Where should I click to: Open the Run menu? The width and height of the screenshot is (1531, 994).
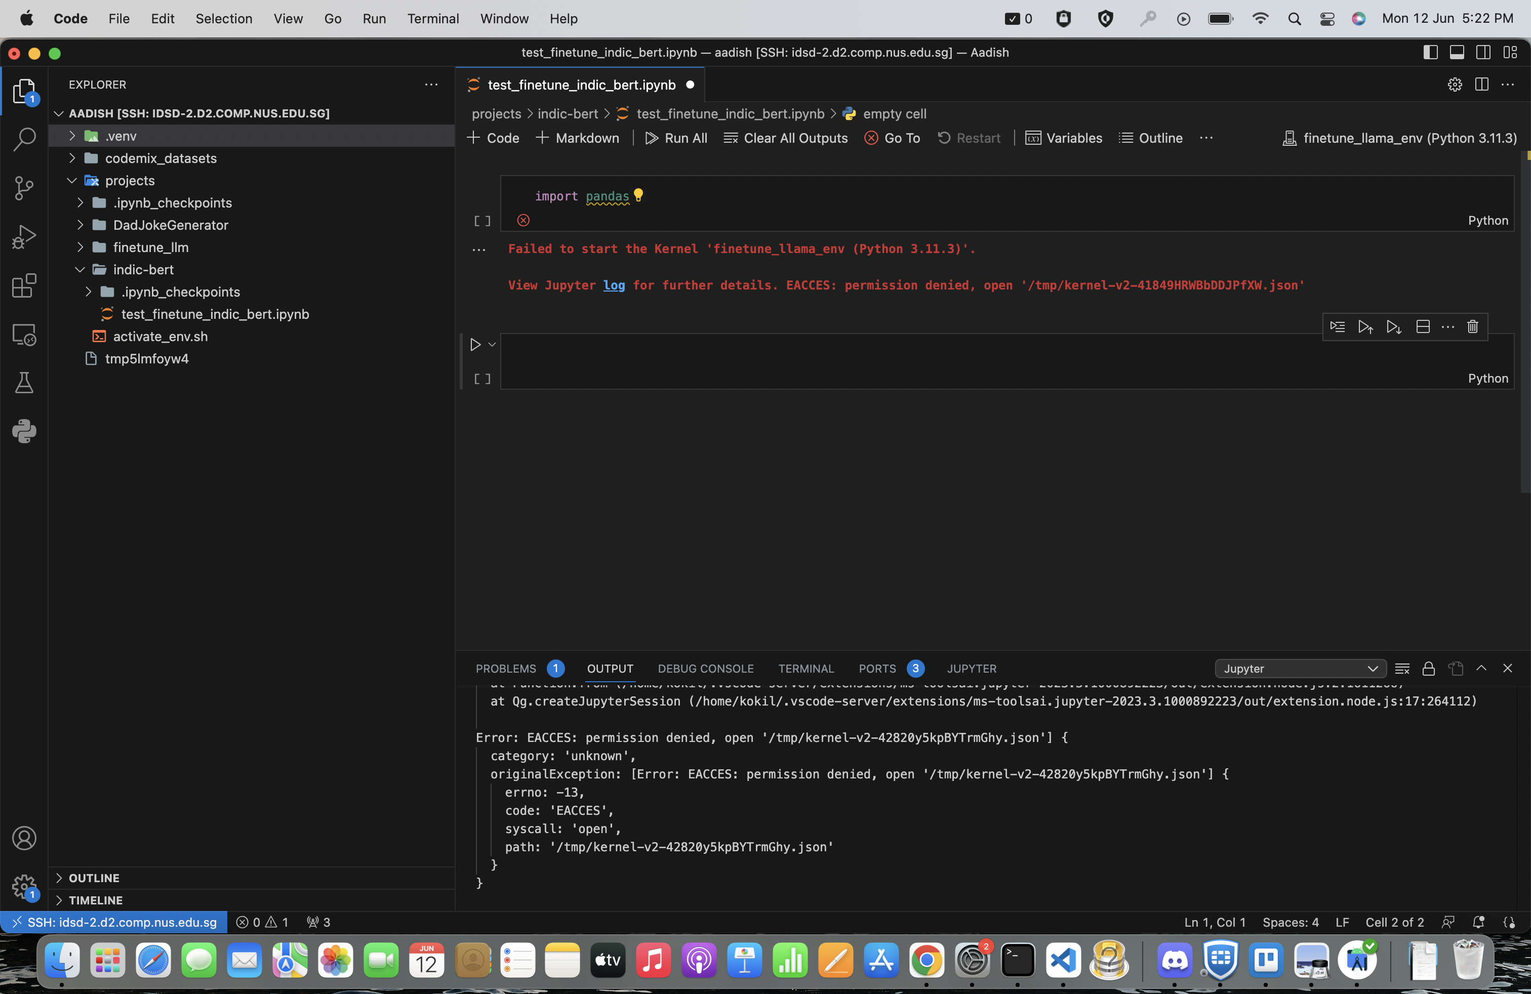click(374, 19)
